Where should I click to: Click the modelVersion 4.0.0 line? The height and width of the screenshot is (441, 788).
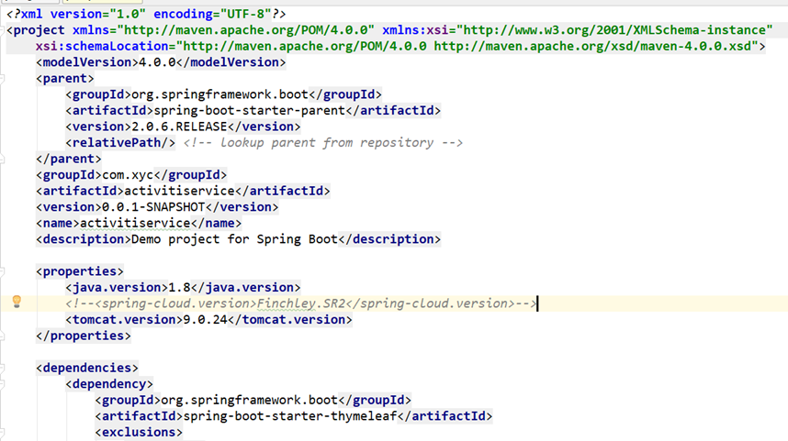(x=161, y=62)
